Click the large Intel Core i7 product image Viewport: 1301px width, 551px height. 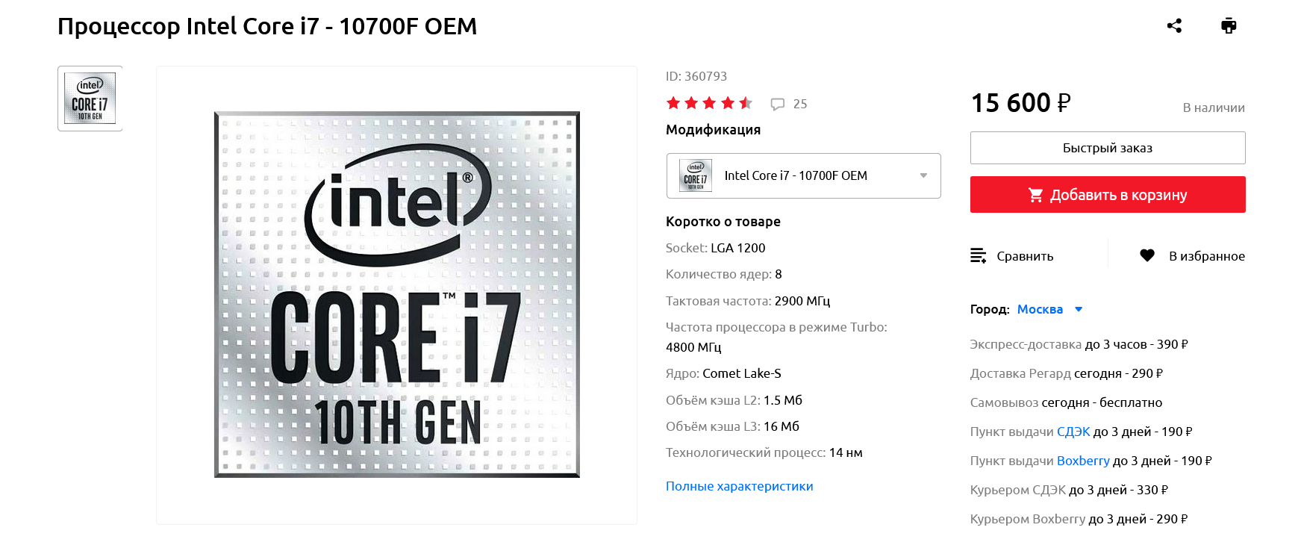[x=397, y=295]
